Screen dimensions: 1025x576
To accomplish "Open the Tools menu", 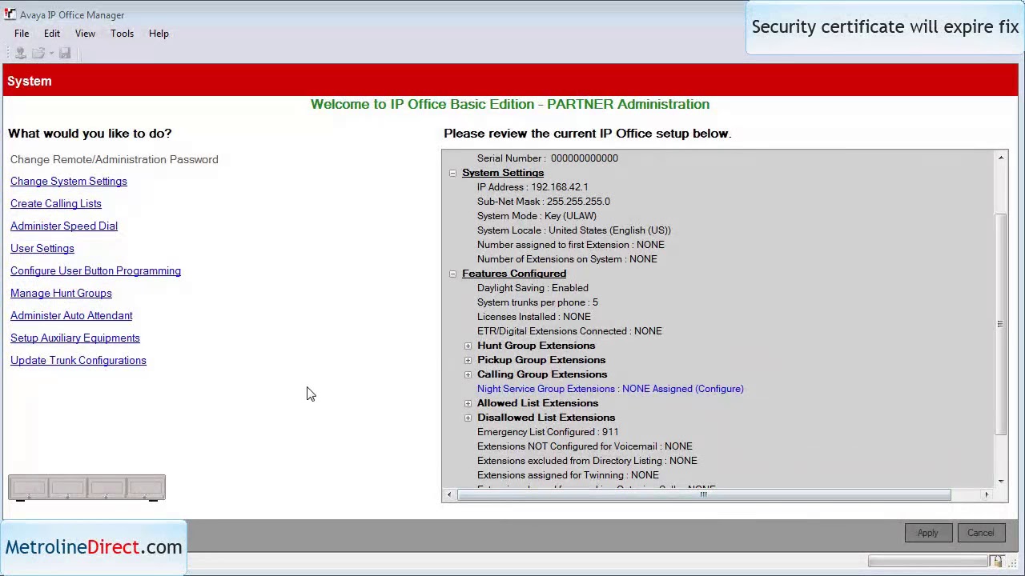I will 122,34.
